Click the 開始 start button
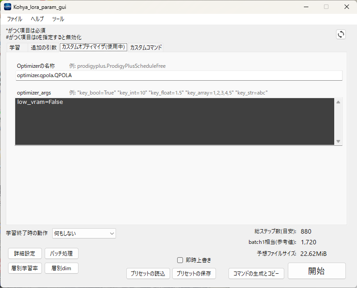 click(317, 271)
